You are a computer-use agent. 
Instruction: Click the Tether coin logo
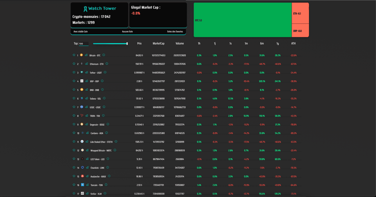(x=82, y=72)
